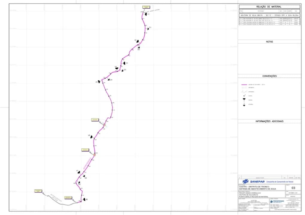Pick the drain symbol labeled D6
The width and height of the screenshot is (305, 215).
(79, 182)
